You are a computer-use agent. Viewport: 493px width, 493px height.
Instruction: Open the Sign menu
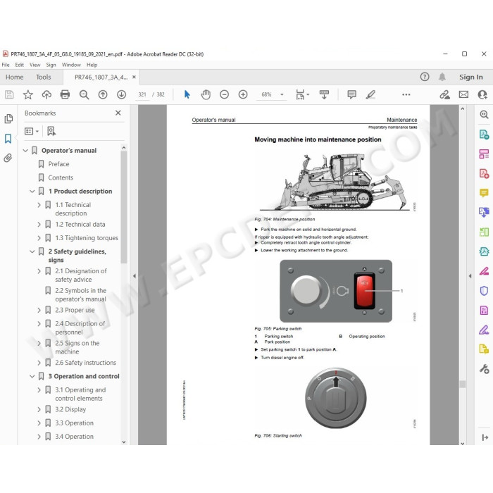[x=51, y=65]
